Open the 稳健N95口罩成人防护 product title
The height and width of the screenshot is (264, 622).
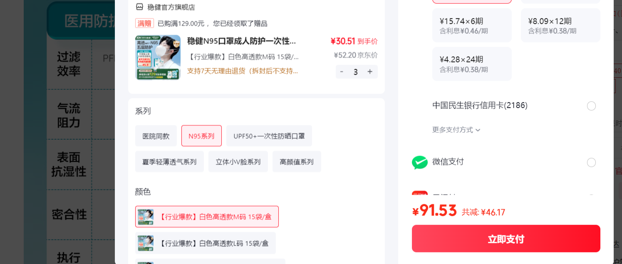242,41
